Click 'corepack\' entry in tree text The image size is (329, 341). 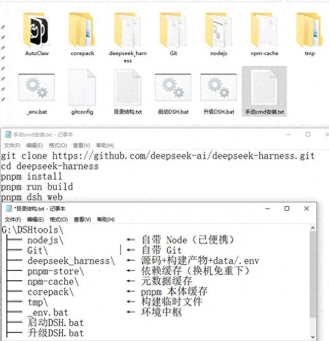50,292
